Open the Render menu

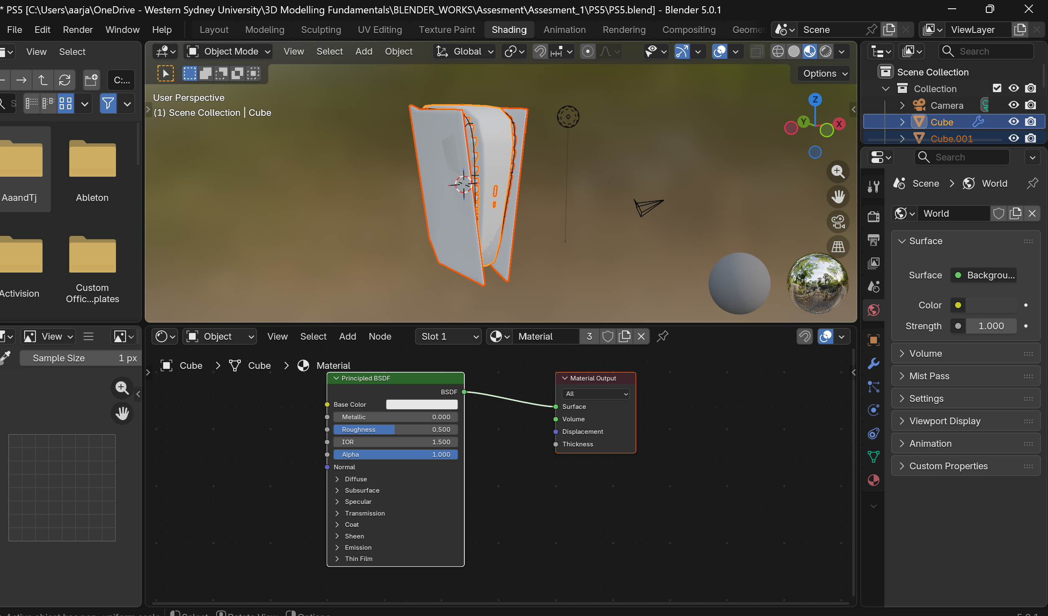coord(78,30)
